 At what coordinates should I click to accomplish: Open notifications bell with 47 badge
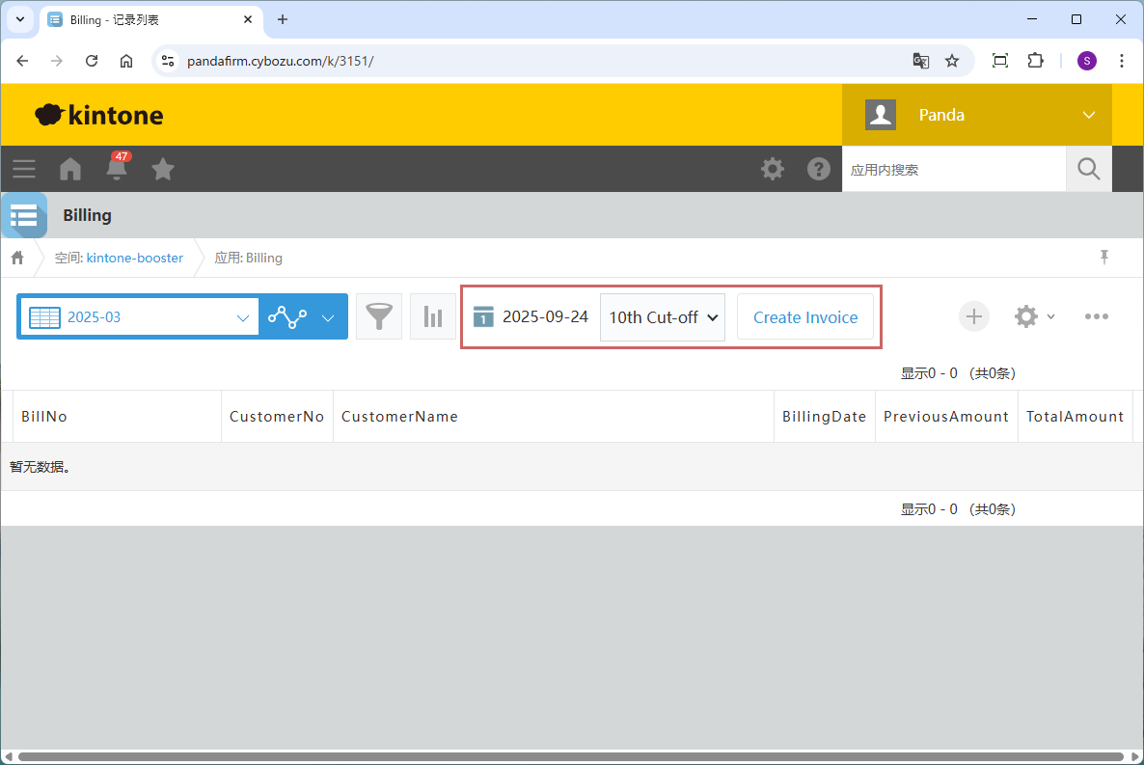117,169
